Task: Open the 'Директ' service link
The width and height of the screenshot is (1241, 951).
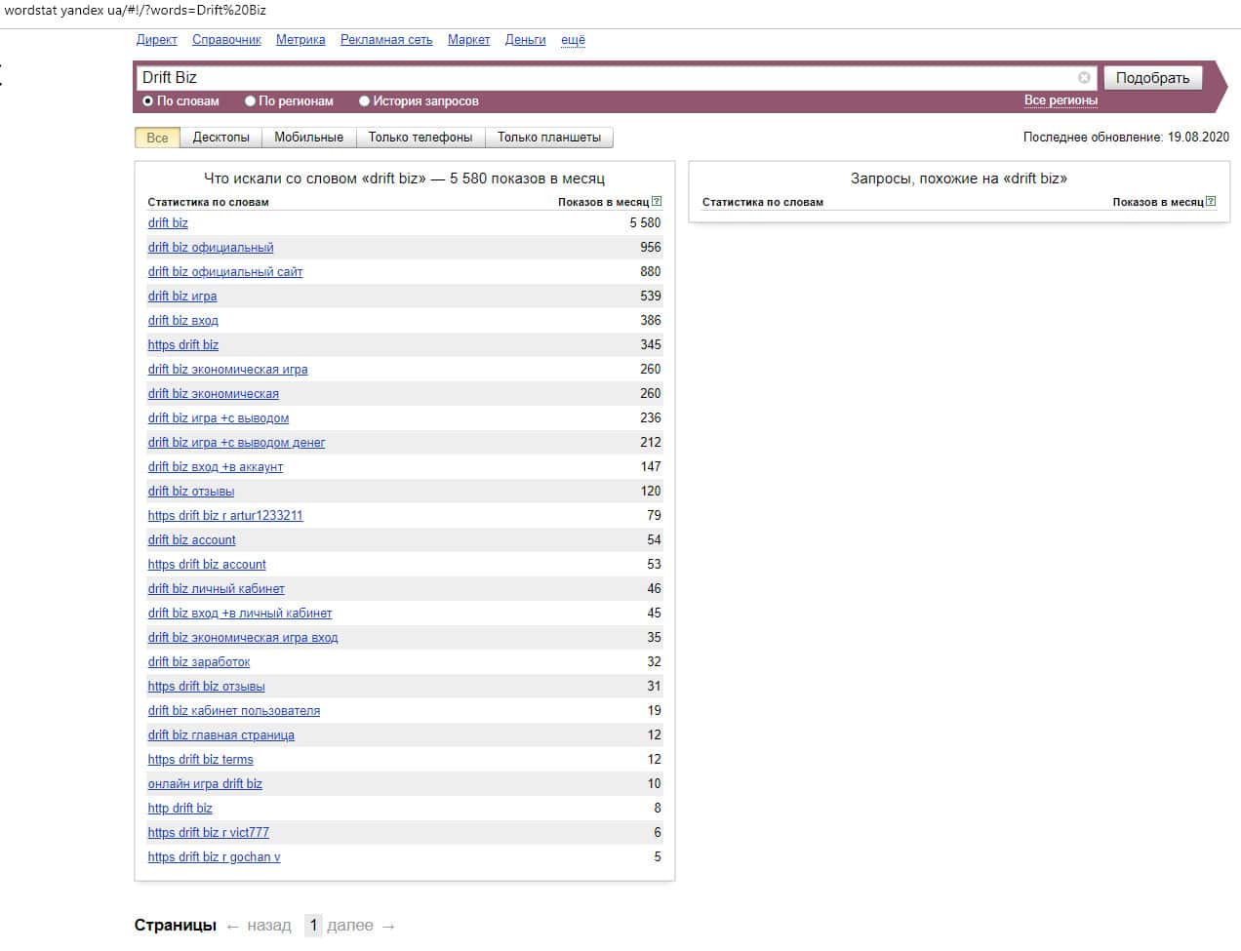Action: pyautogui.click(x=156, y=40)
